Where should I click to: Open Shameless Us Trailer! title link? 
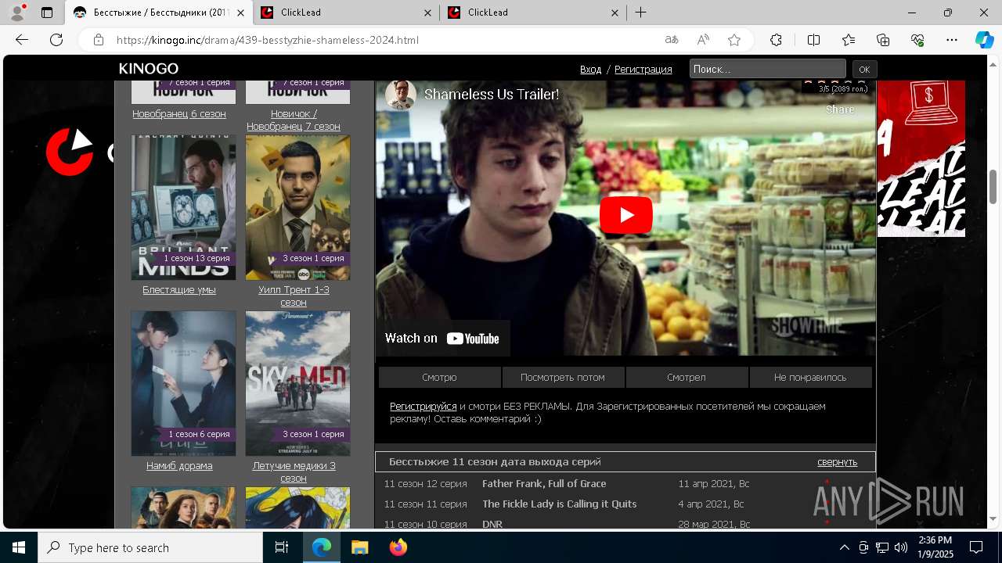point(492,95)
